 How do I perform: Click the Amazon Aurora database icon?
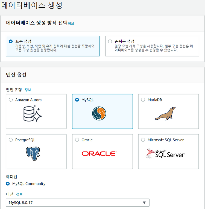point(33,113)
